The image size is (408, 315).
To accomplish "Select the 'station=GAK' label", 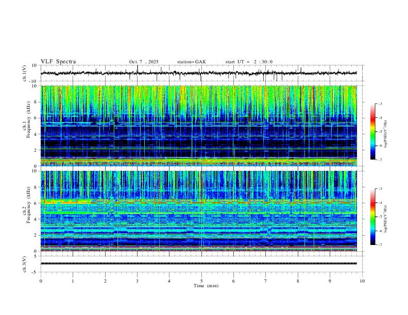I will [x=191, y=62].
